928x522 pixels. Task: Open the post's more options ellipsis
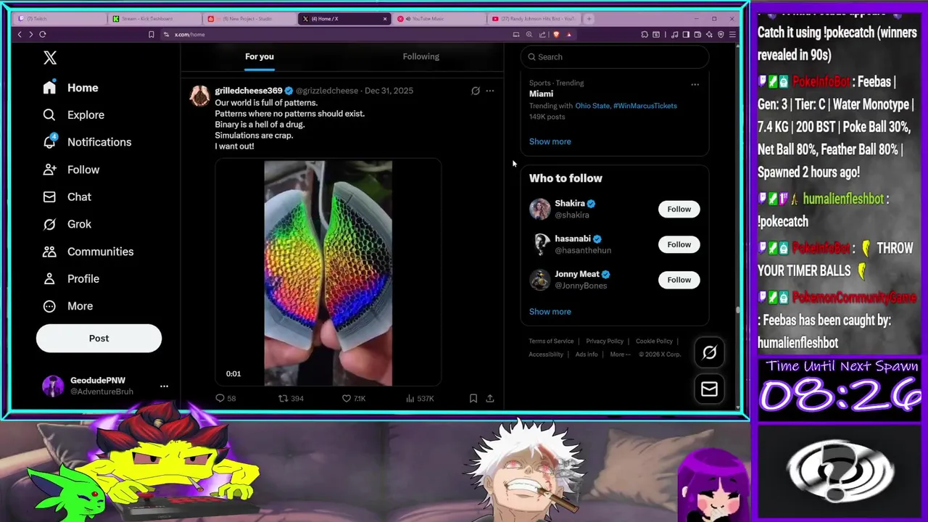point(490,91)
